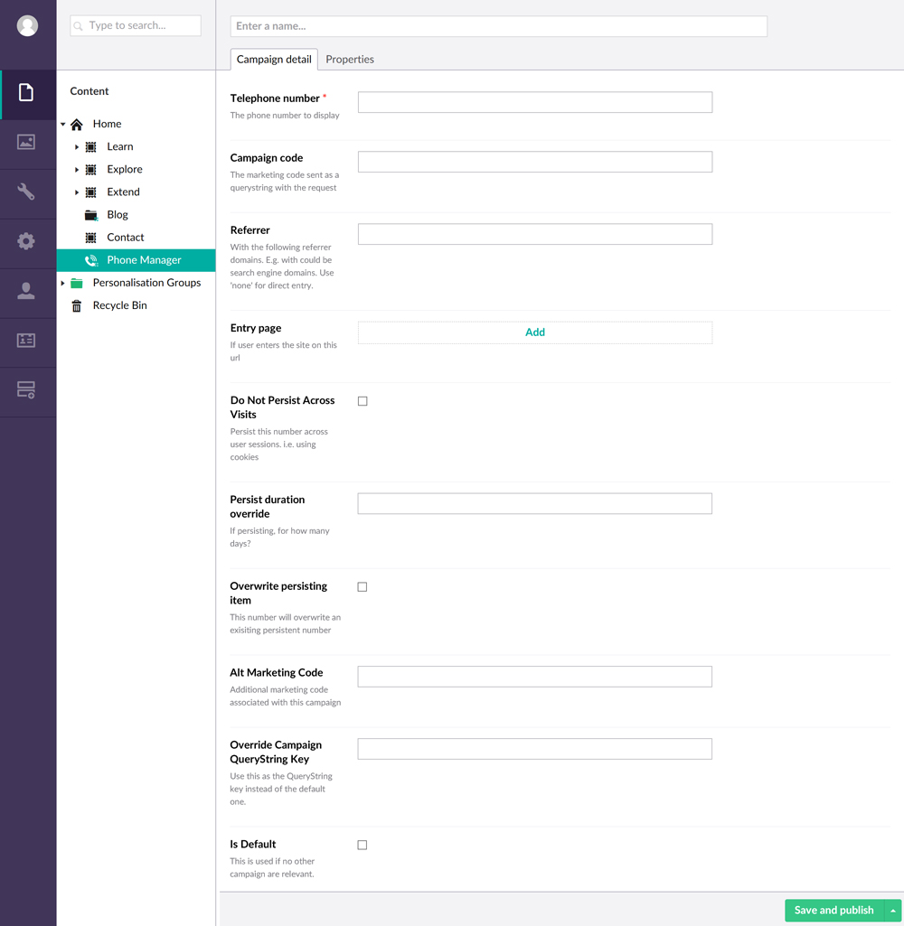Select Personalisation Groups in the tree

coord(146,282)
